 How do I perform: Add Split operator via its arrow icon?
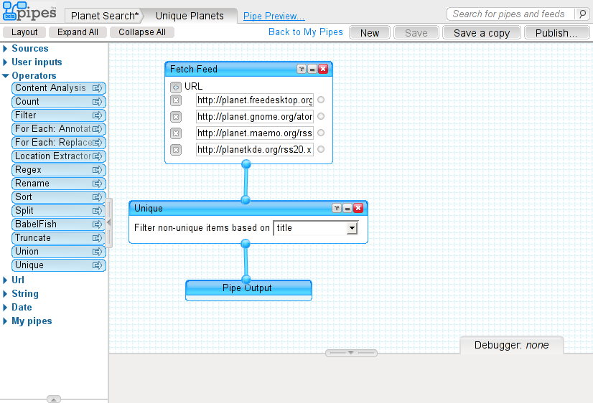97,211
